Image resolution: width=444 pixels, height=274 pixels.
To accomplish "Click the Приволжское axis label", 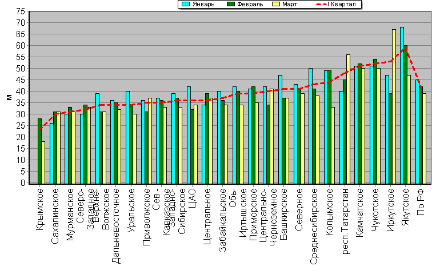I will tap(146, 217).
